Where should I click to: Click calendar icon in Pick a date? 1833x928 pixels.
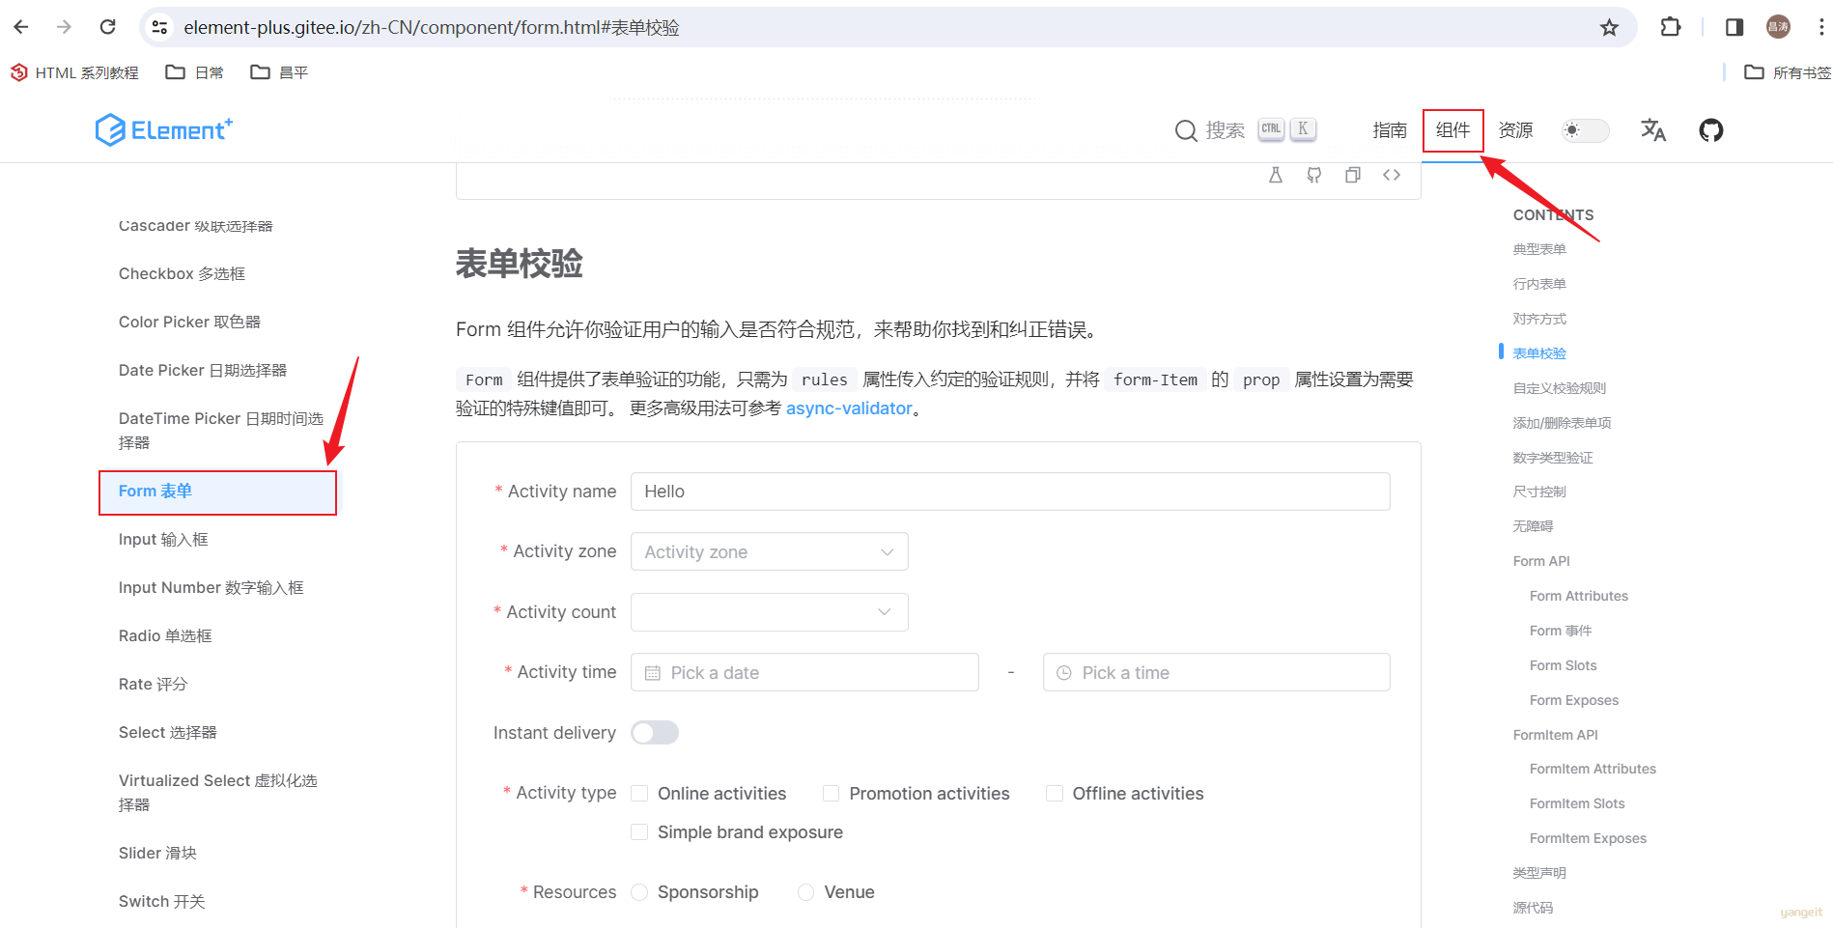(x=653, y=673)
